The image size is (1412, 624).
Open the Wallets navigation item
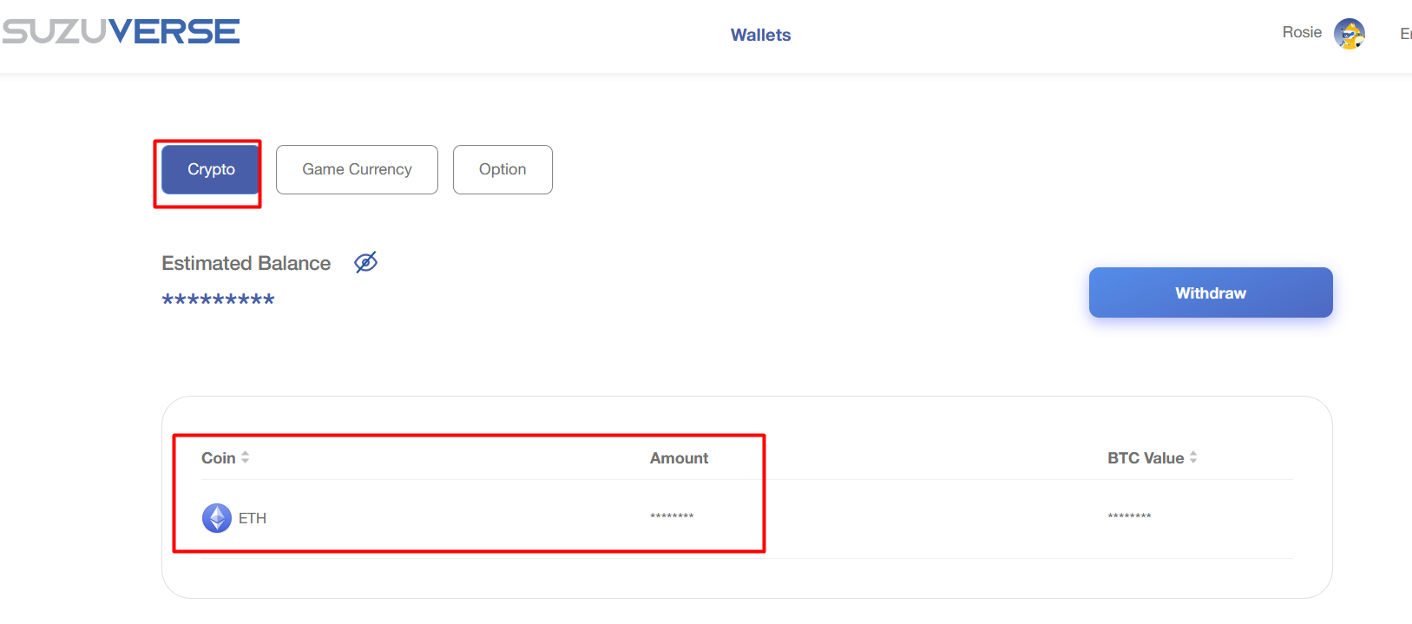[760, 35]
